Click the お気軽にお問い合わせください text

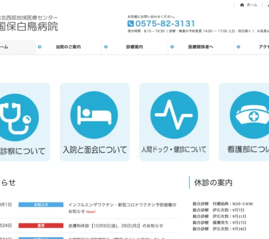[x=151, y=16]
